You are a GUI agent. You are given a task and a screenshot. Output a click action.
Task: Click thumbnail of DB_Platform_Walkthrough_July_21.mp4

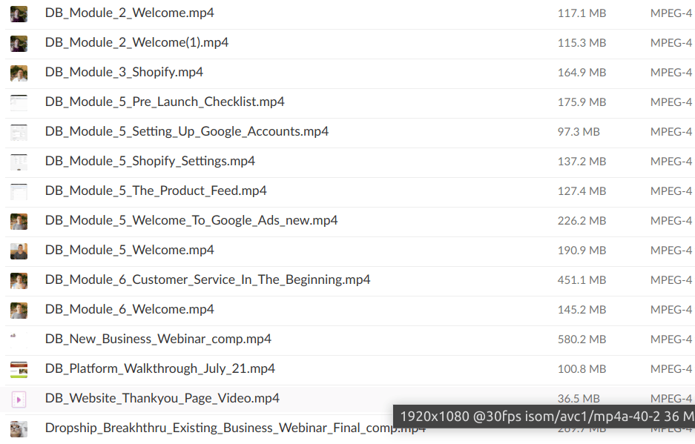coord(19,369)
